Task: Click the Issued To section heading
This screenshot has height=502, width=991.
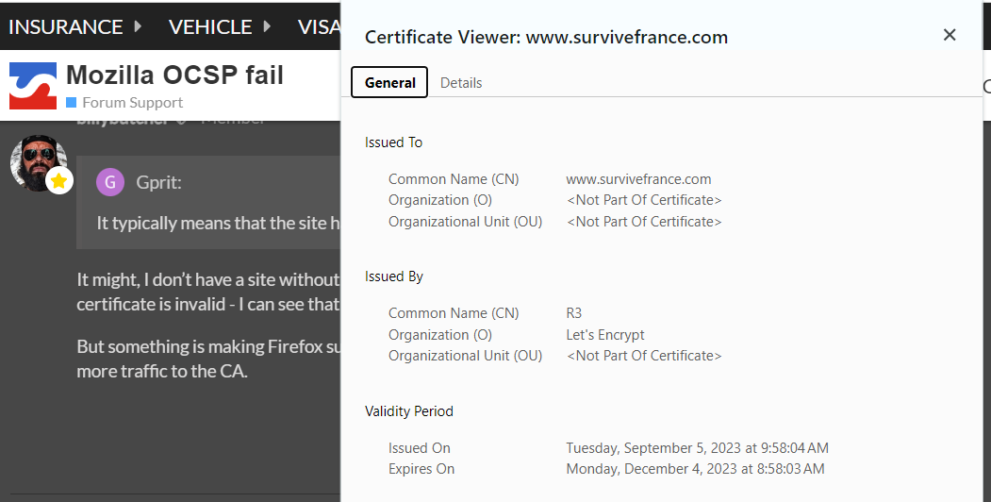Action: pyautogui.click(x=393, y=142)
